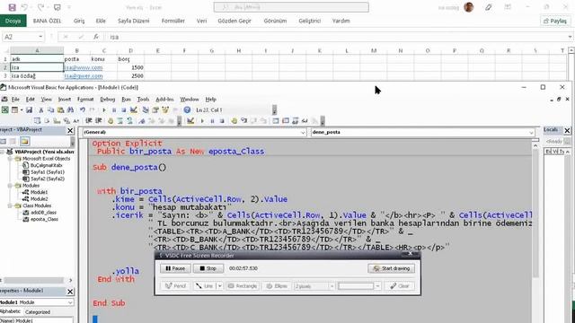Click the Break pause icon in standard toolbar
The height and width of the screenshot is (323, 575).
point(114,109)
